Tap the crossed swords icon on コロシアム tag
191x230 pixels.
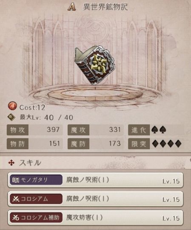(x=16, y=199)
